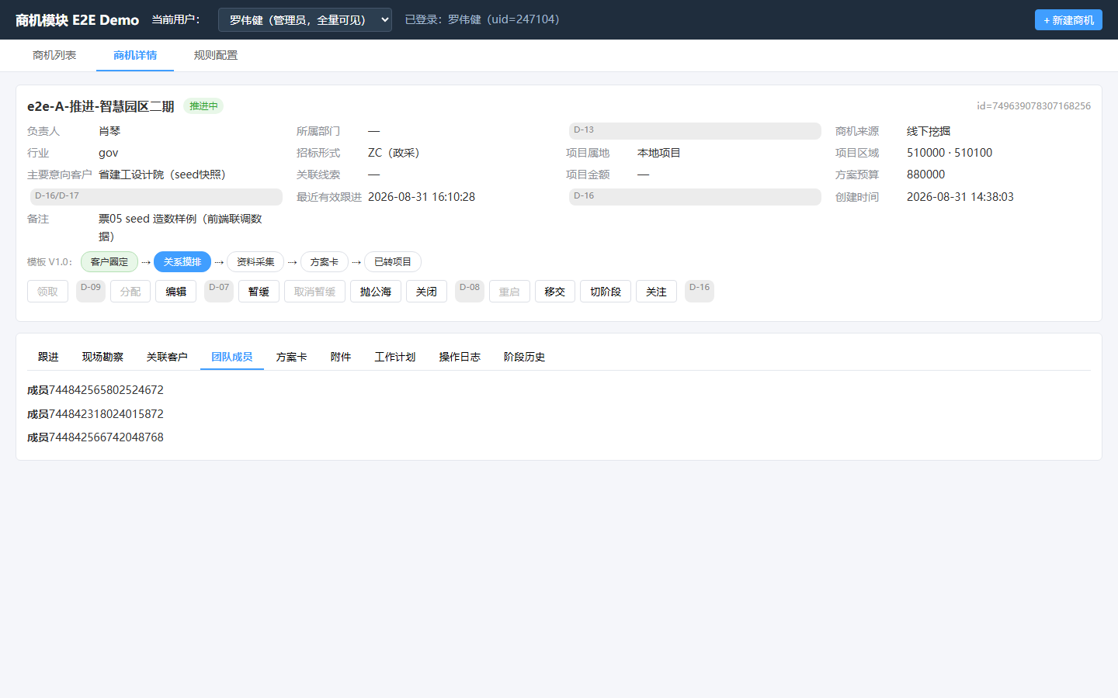The image size is (1118, 698).
Task: Switch to the 操作日志 sub-tab
Action: [x=460, y=357]
